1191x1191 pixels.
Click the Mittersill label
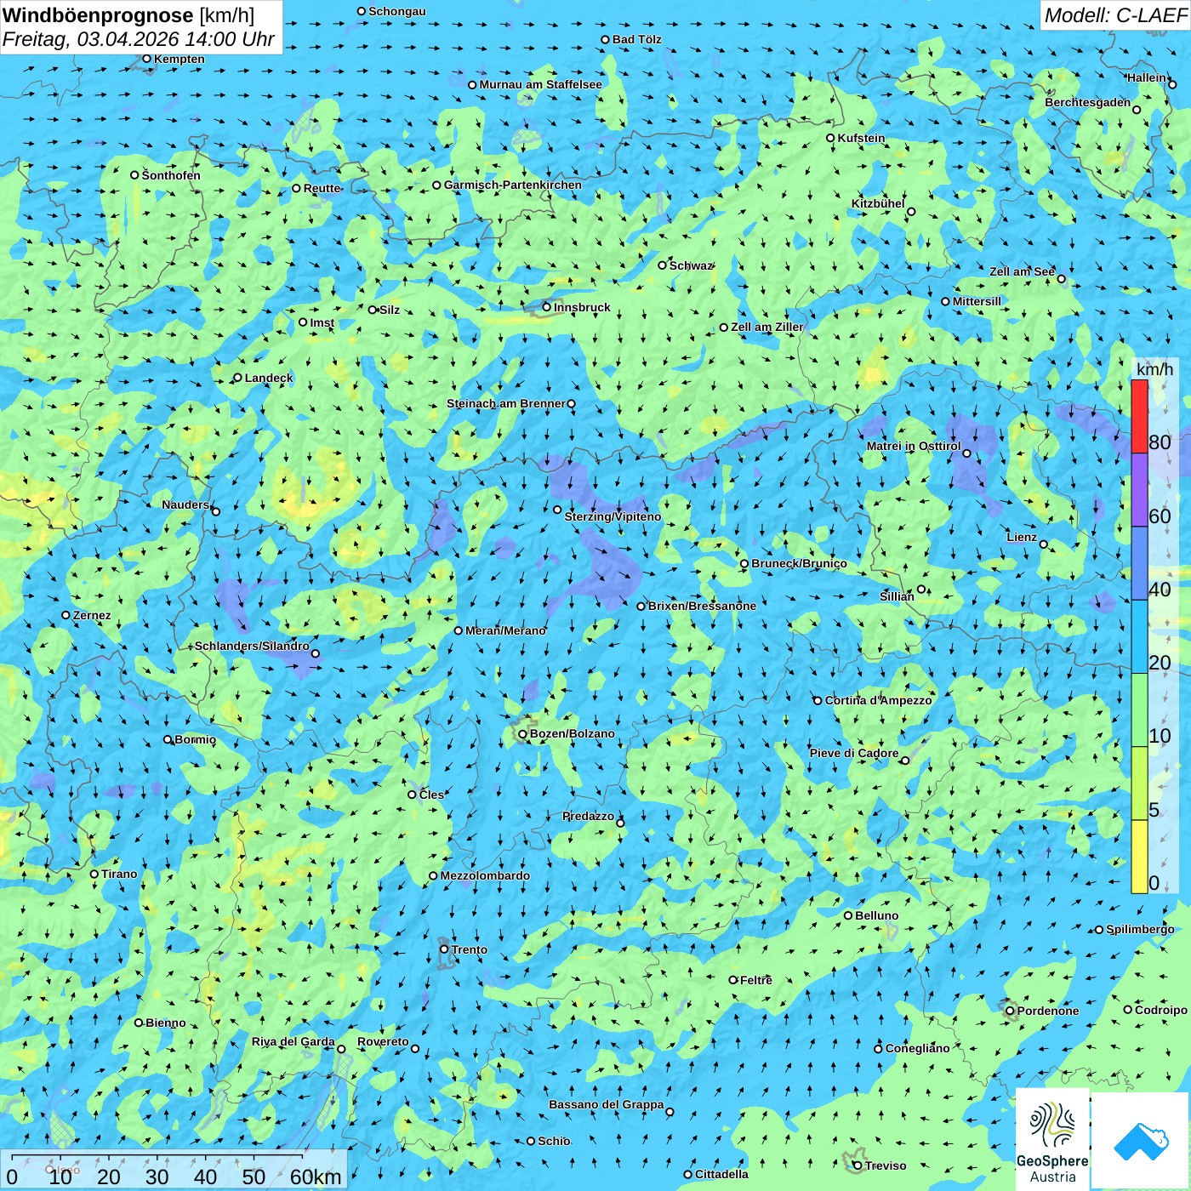[x=977, y=301]
